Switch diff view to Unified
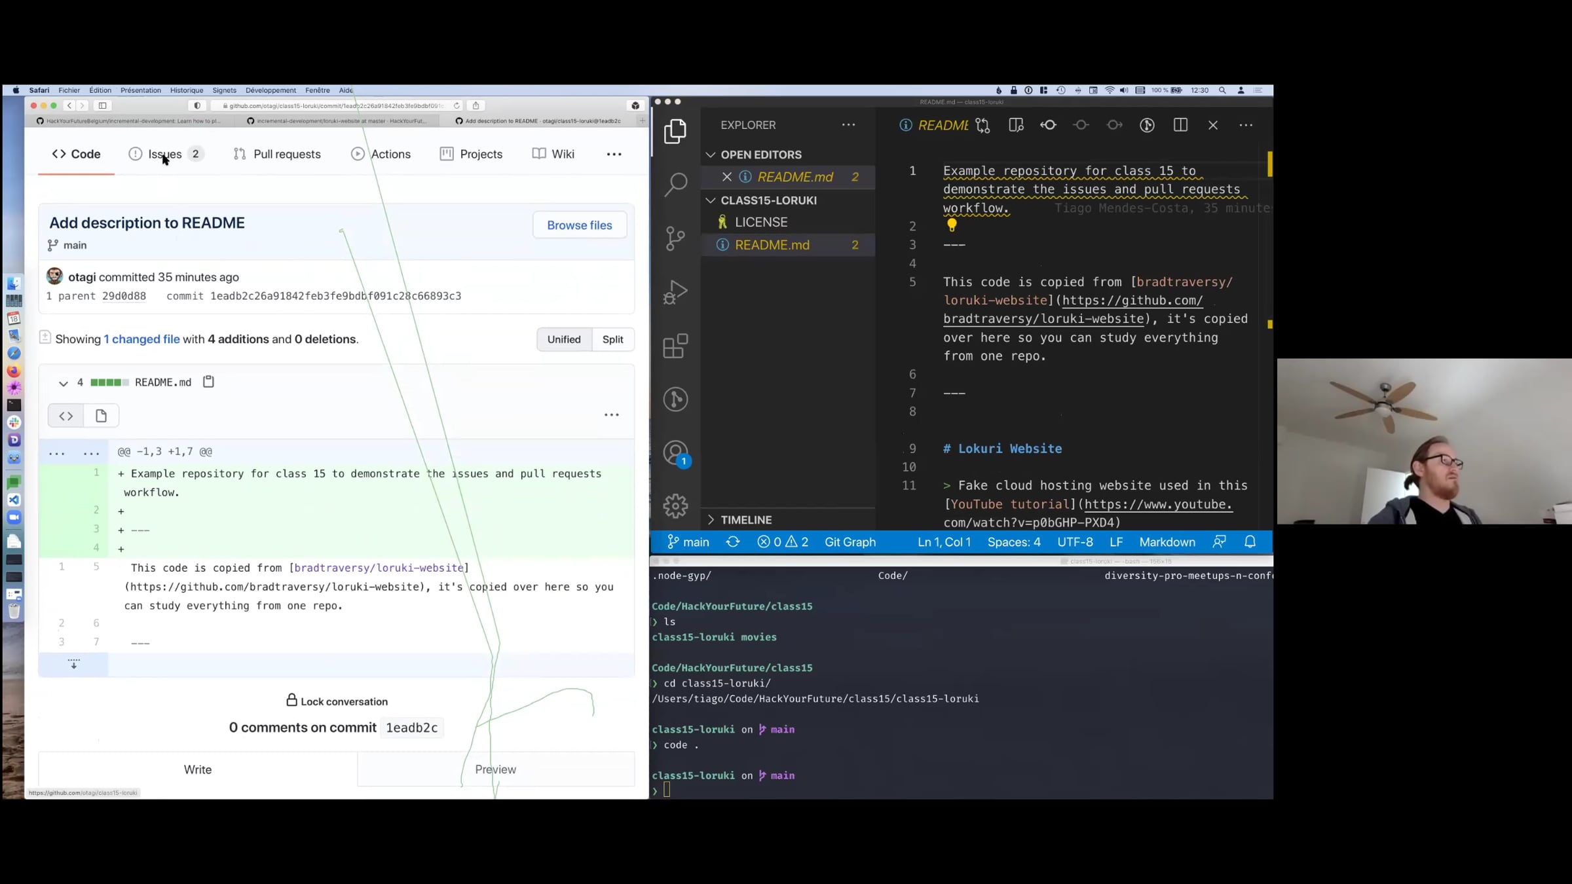Viewport: 1572px width, 884px height. pyautogui.click(x=564, y=339)
